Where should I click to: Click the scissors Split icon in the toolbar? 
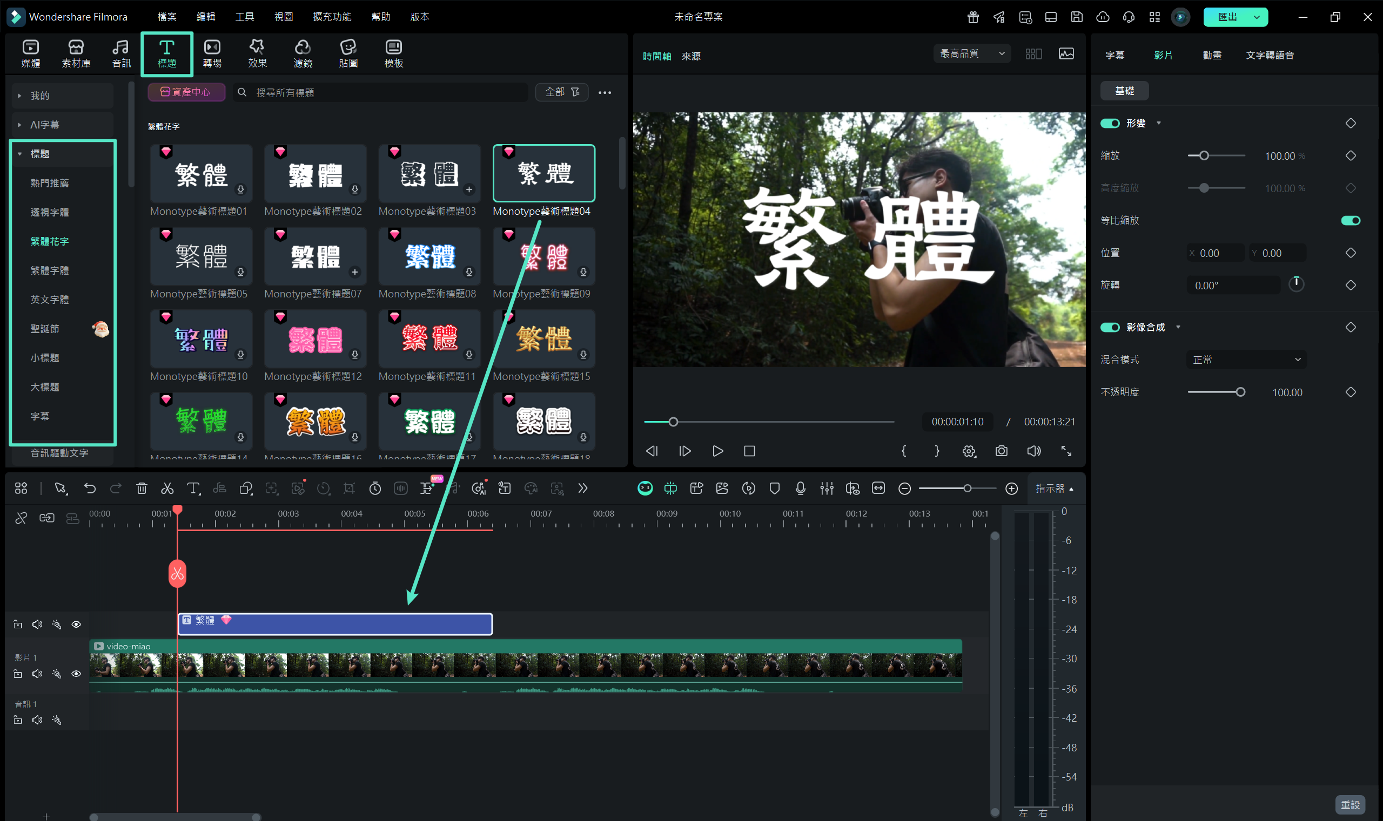coord(166,488)
